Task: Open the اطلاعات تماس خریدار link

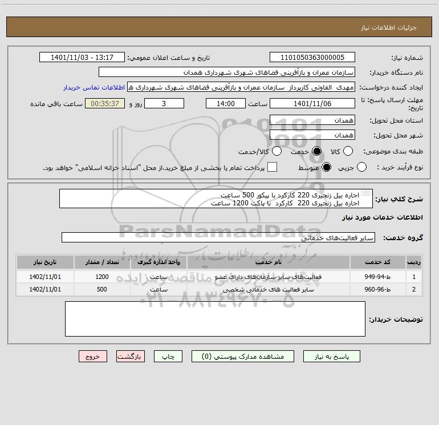Action: [94, 87]
